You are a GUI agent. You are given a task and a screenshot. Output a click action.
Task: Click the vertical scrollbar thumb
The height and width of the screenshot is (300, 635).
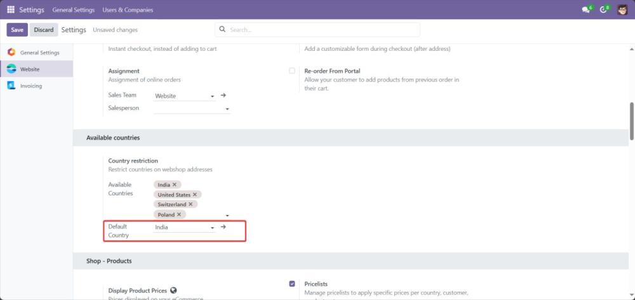(632, 121)
